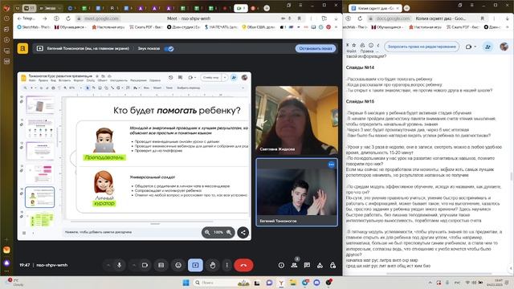Screen dimensions: 514x289
Task: Select Светлана Жидкова video tile
Action: [296, 120]
